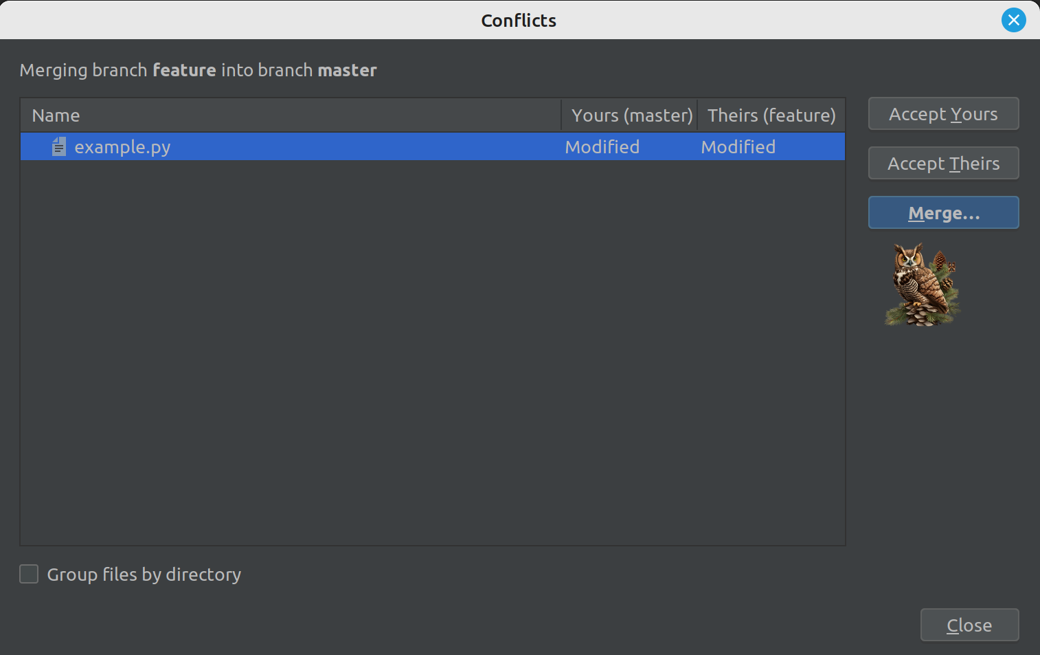Image resolution: width=1040 pixels, height=655 pixels.
Task: Click the bold 'feature' branch name
Action: coord(184,70)
